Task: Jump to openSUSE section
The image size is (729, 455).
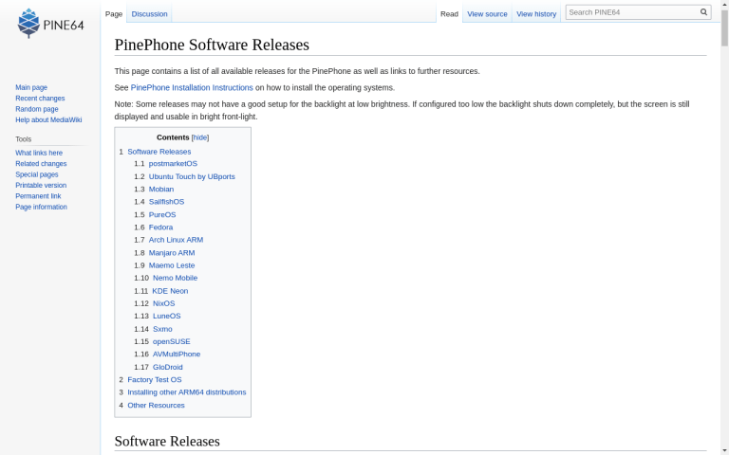Action: (171, 341)
